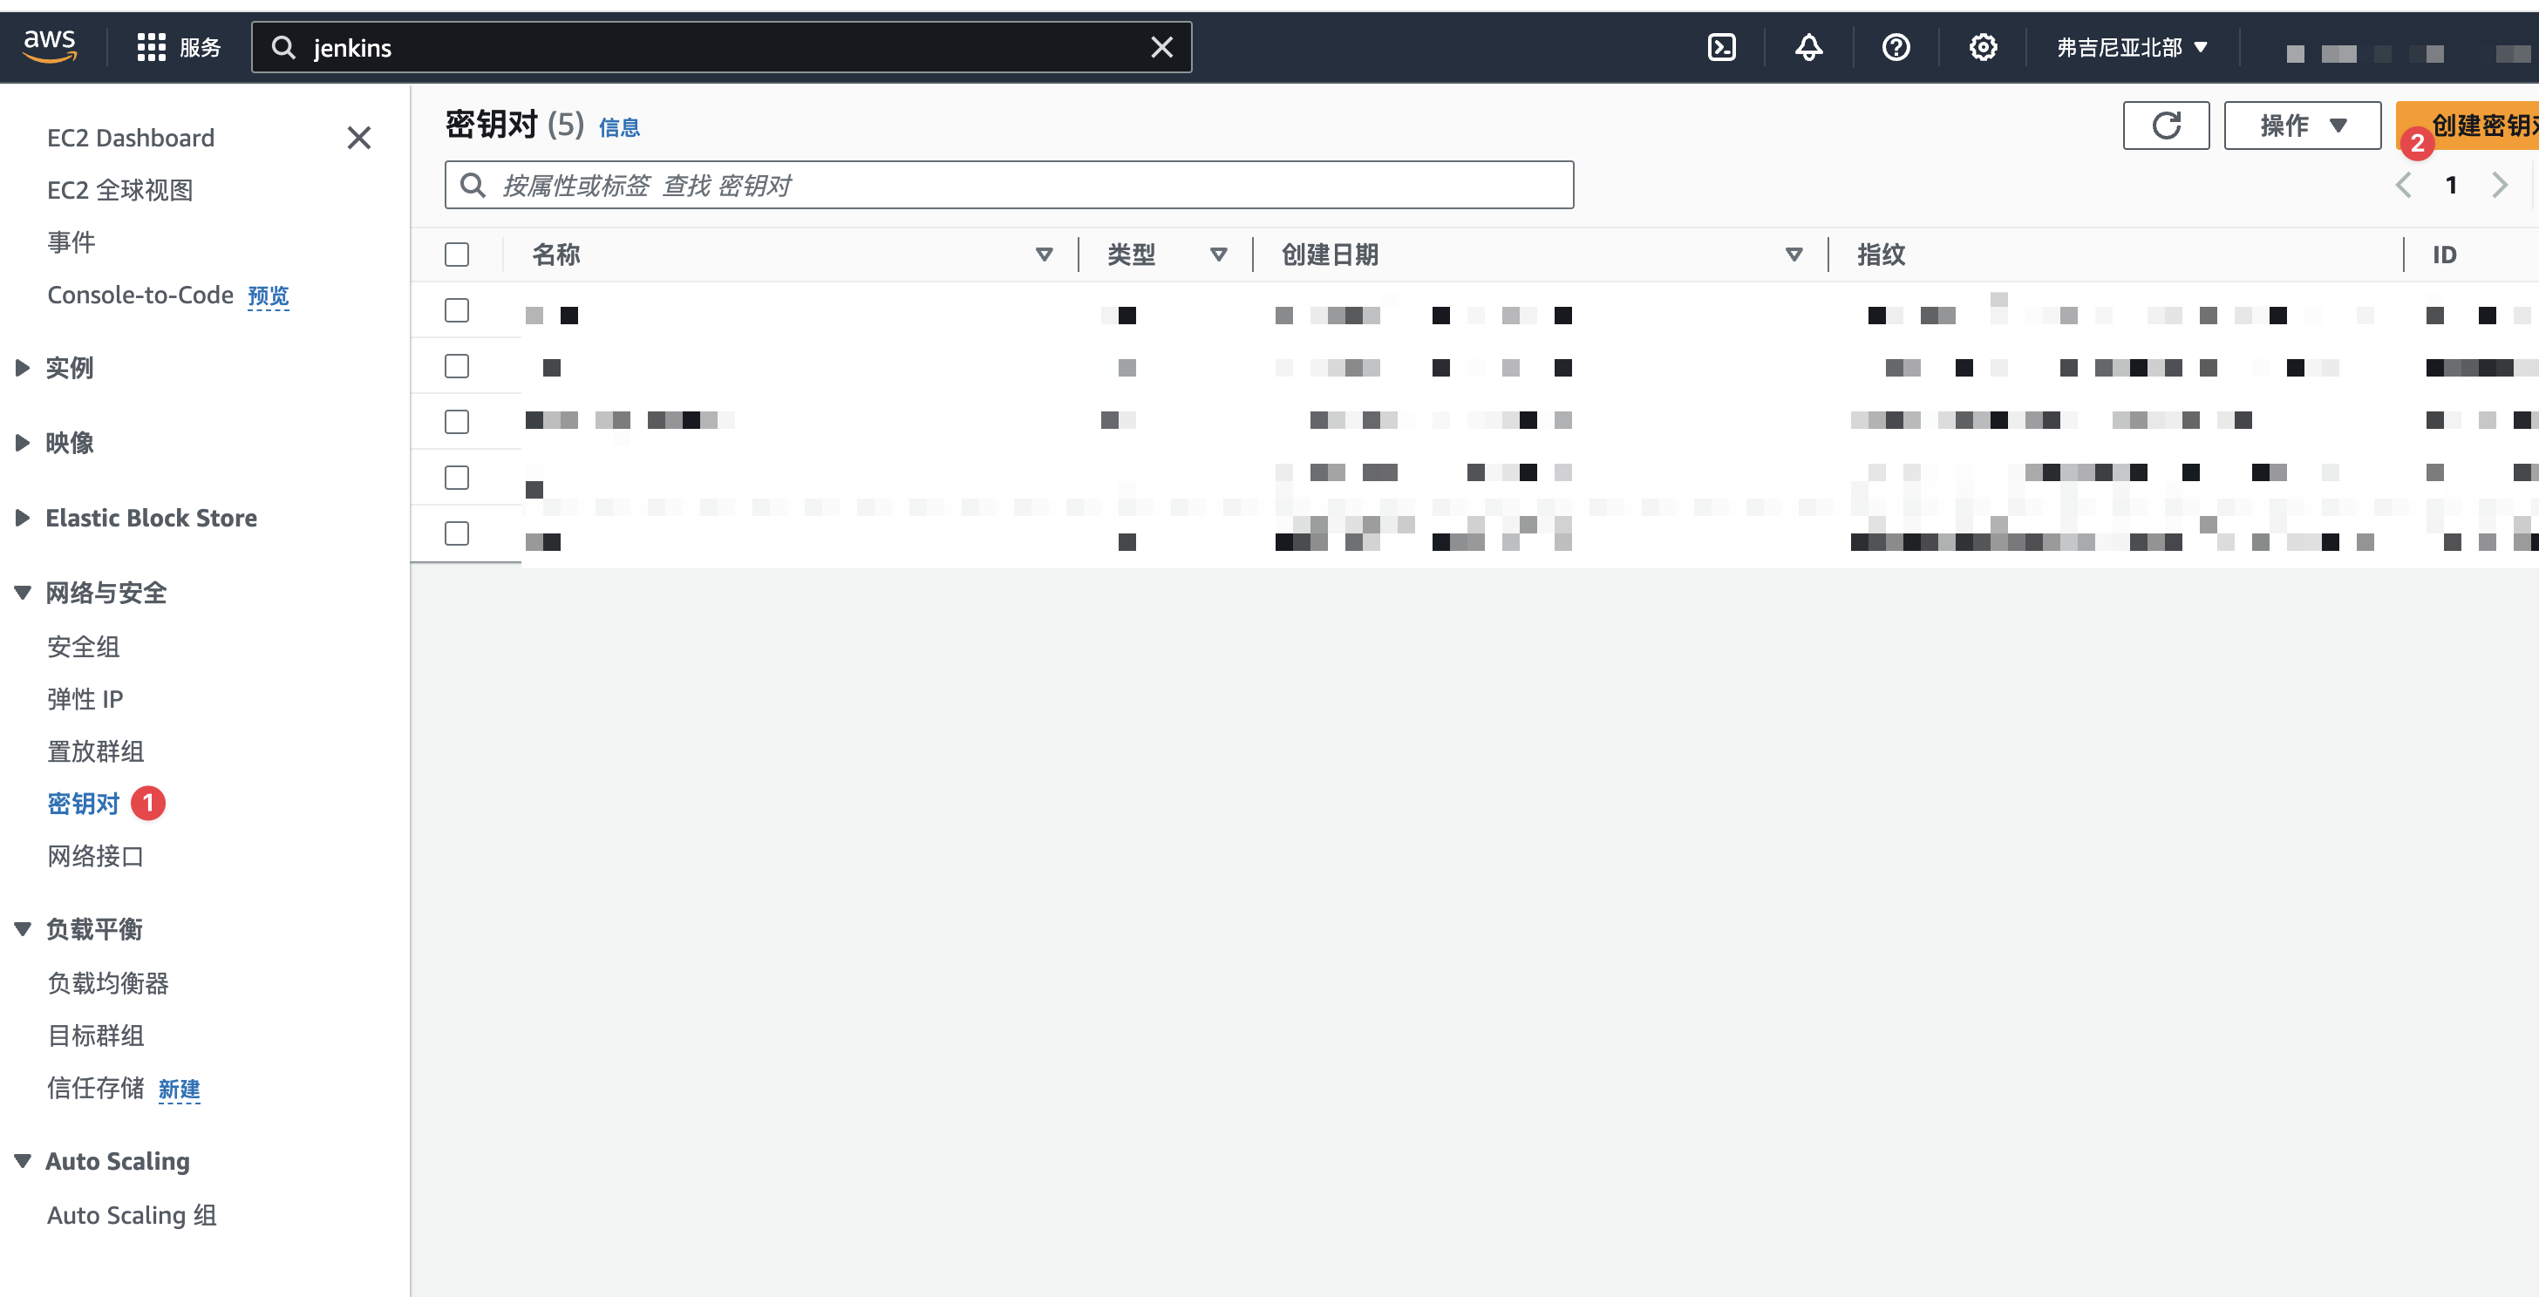Open 弹性 IP in the sidebar
This screenshot has height=1297, width=2539.
coord(85,699)
